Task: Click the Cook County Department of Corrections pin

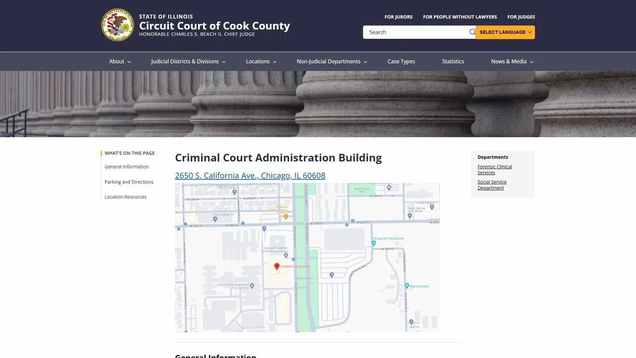Action: (252, 286)
